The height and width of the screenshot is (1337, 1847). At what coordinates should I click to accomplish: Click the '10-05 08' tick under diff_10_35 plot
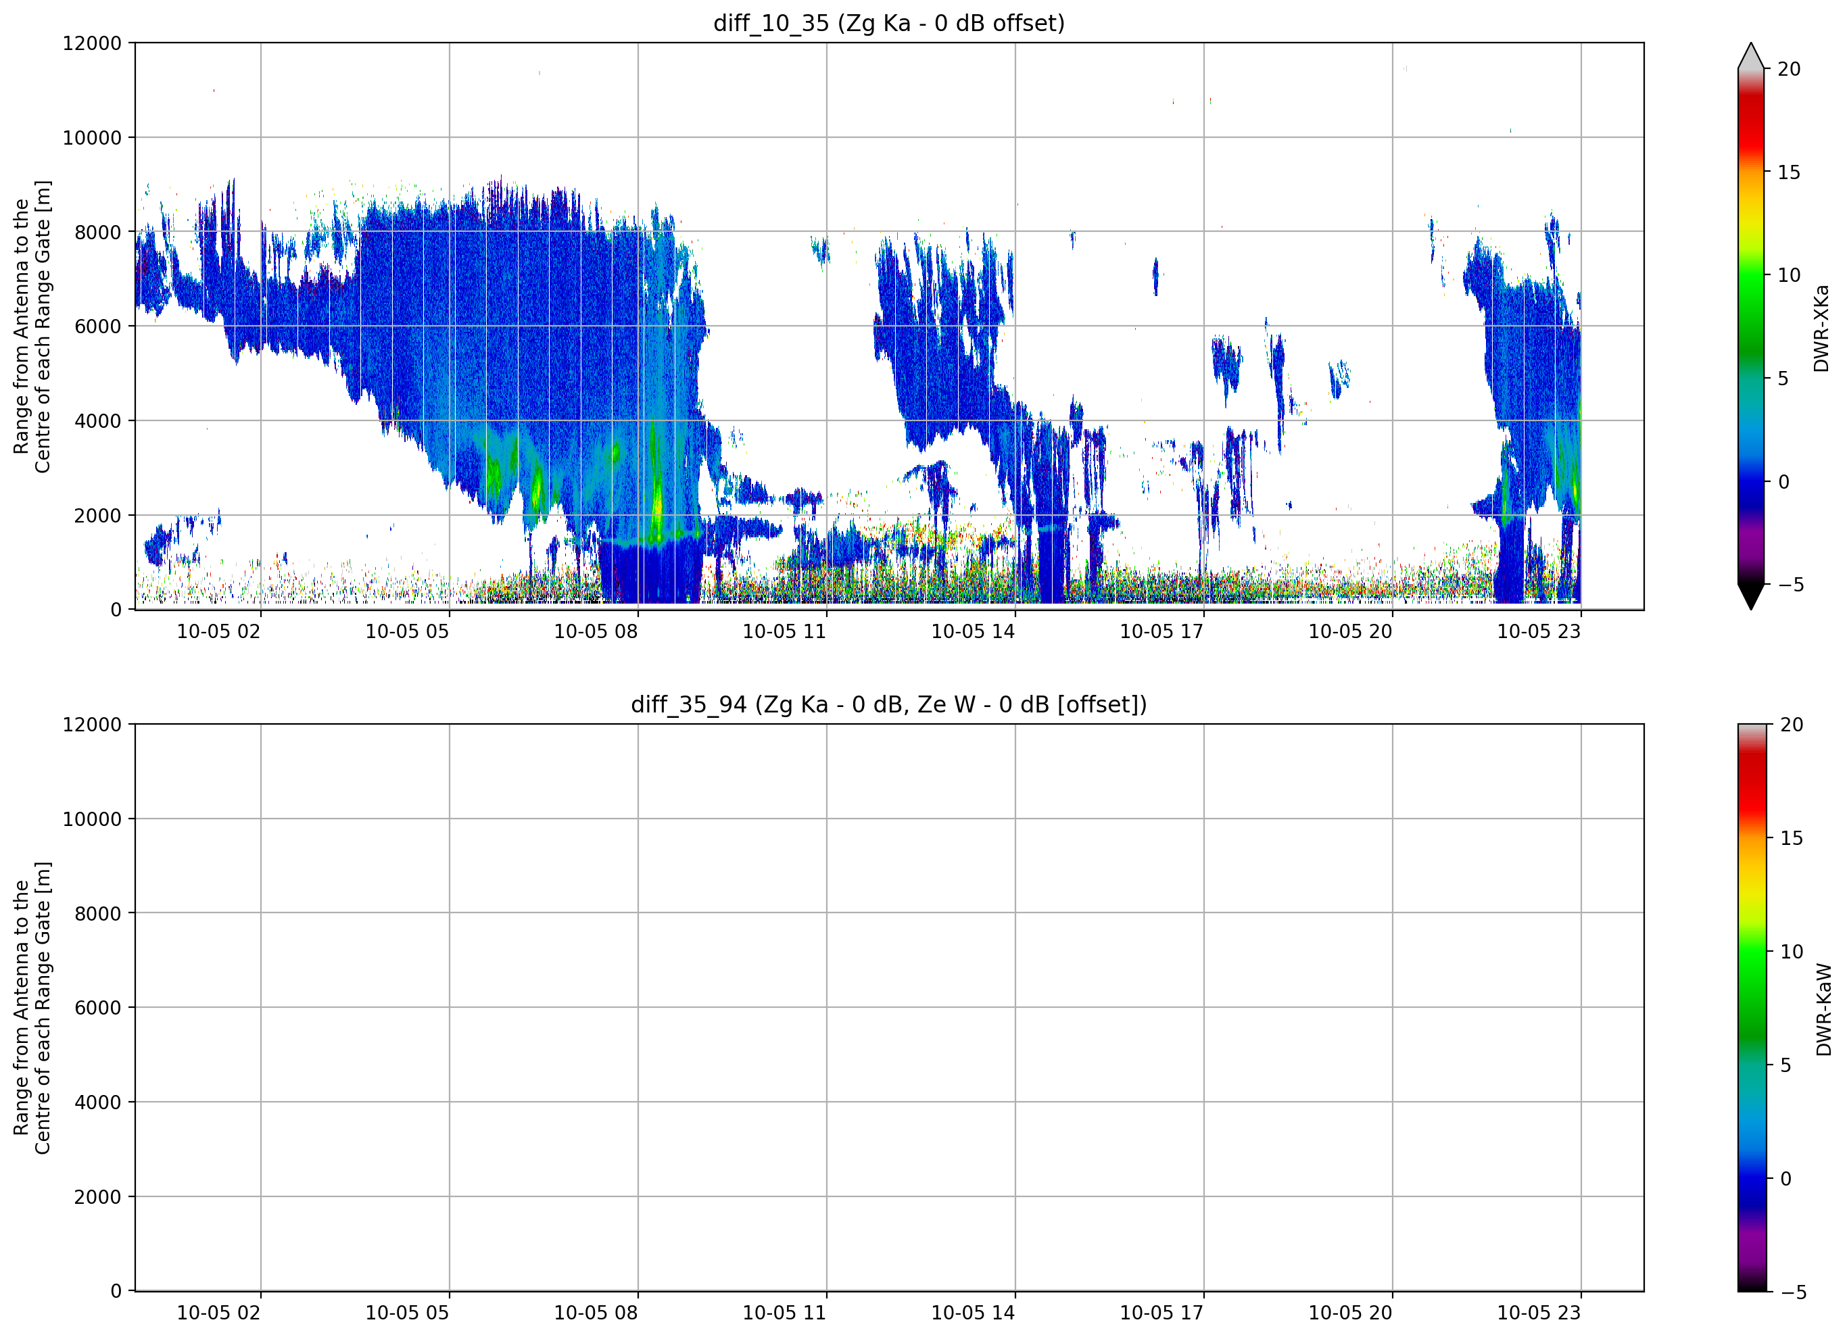tap(596, 632)
